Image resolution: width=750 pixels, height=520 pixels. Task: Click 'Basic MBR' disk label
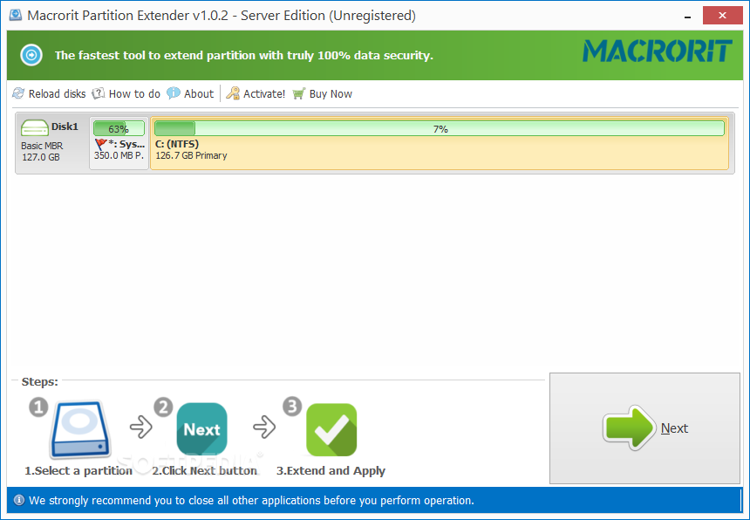[x=42, y=146]
